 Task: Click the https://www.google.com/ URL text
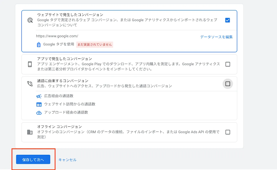point(57,36)
